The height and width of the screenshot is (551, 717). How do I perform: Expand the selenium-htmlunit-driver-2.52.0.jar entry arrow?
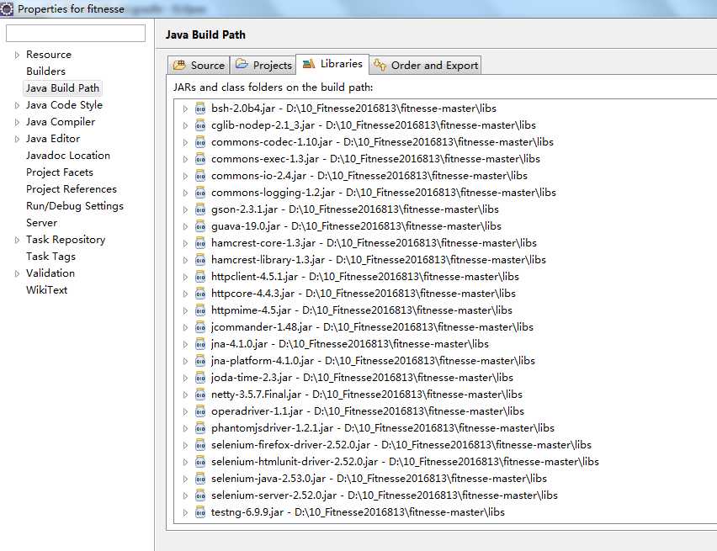click(185, 462)
